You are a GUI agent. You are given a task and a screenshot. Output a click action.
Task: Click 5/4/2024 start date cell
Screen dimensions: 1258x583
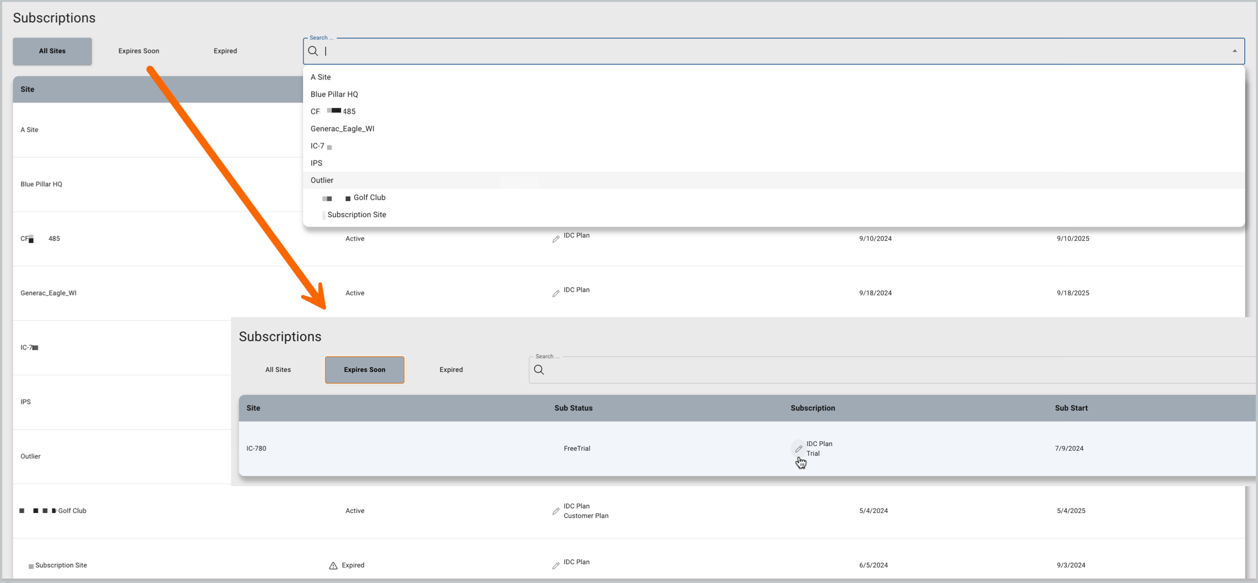873,511
